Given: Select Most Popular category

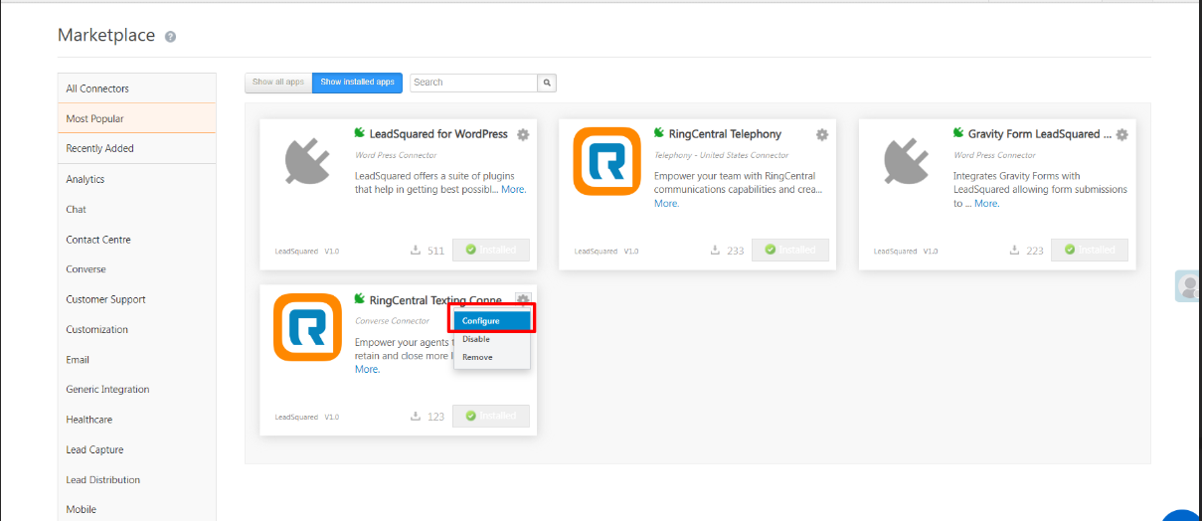Looking at the screenshot, I should (x=137, y=118).
